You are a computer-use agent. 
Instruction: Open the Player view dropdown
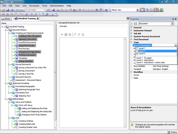coord(137,10)
